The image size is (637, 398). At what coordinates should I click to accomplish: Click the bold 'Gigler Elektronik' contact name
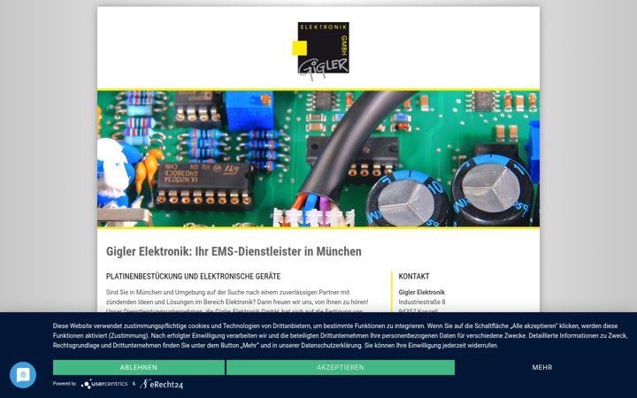422,292
